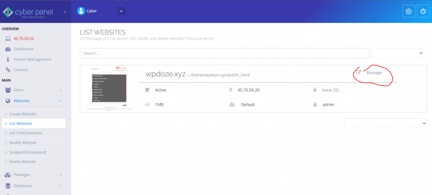
Task: Click the Dashboard gauge icon
Action: (8, 49)
